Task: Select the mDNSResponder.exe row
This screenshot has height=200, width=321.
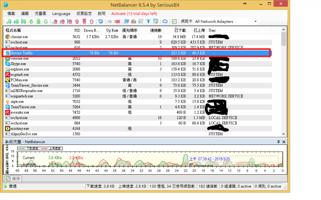Action: [x=138, y=91]
